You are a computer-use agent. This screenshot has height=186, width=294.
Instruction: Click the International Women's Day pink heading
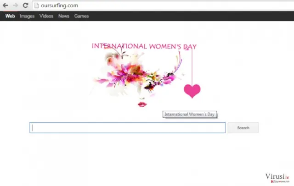click(144, 46)
